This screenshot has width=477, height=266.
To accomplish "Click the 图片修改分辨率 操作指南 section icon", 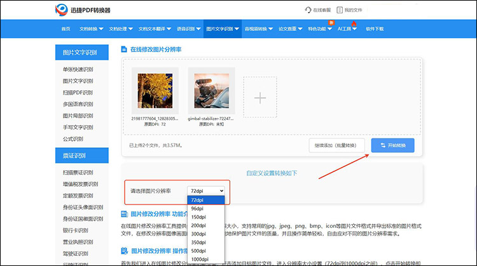I will pos(125,251).
